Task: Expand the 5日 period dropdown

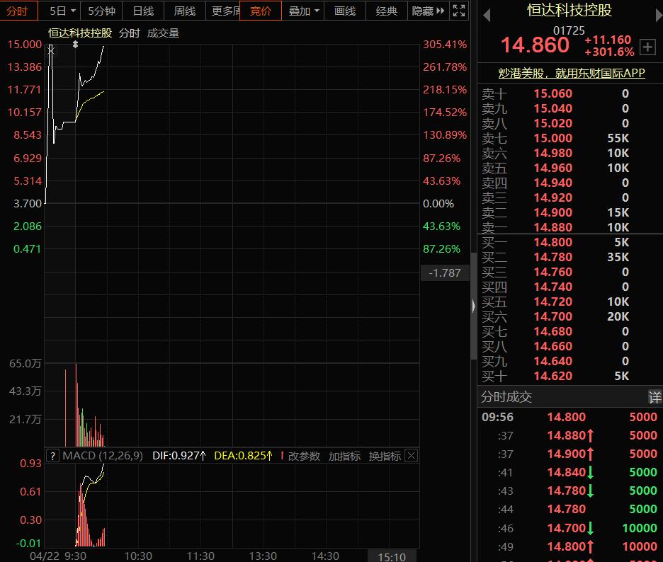Action: tap(62, 11)
